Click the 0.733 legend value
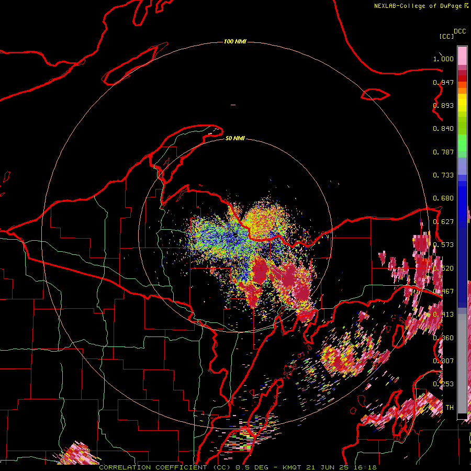 [443, 175]
